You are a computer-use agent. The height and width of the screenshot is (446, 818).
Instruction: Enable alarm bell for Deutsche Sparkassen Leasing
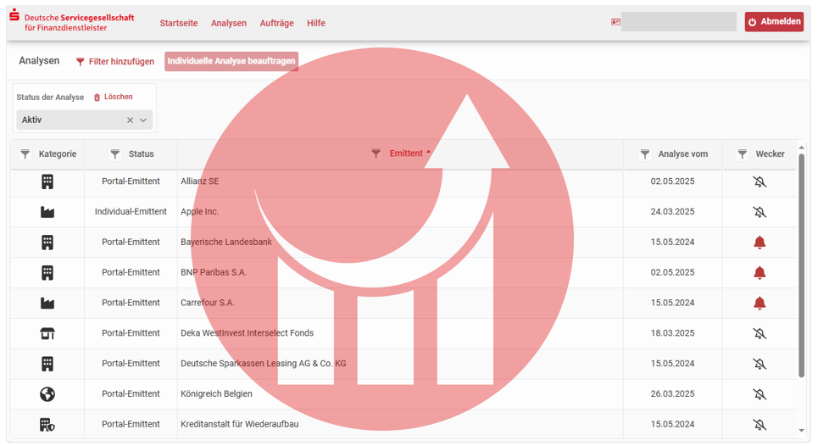click(x=760, y=364)
